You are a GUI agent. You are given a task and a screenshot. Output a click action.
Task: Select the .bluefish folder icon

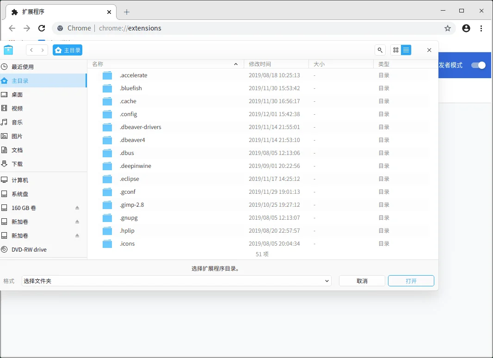pos(107,88)
